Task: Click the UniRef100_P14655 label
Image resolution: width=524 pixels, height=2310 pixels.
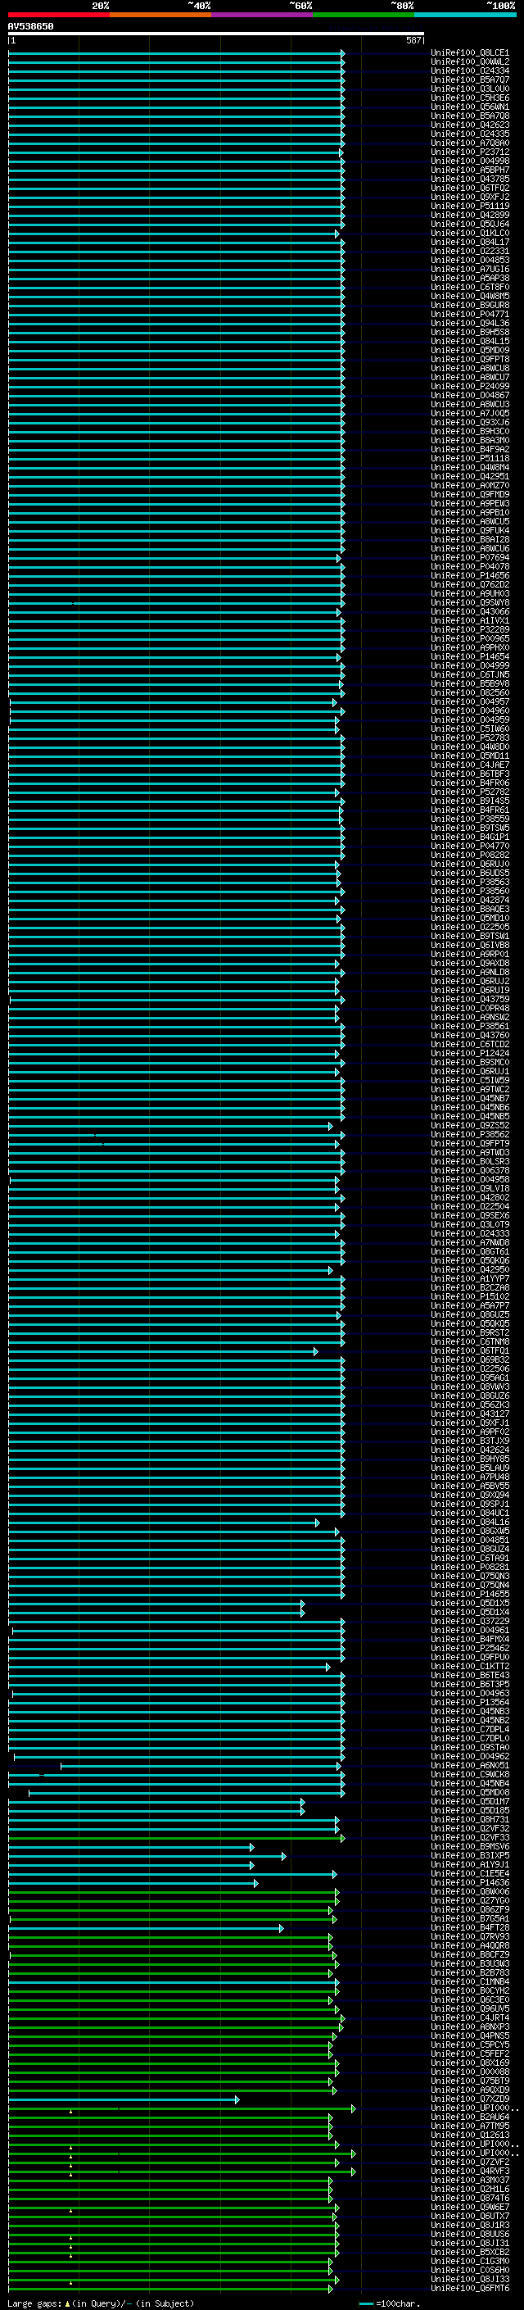Action: pyautogui.click(x=470, y=1595)
